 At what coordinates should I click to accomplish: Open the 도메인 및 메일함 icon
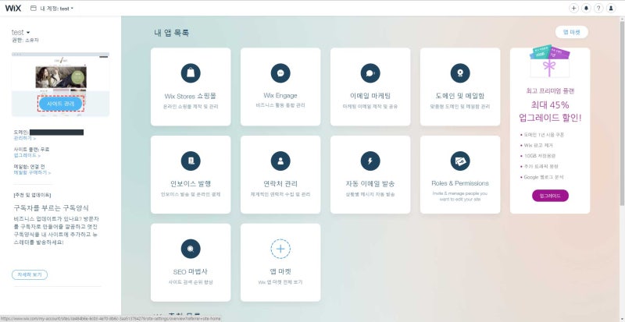tap(460, 73)
